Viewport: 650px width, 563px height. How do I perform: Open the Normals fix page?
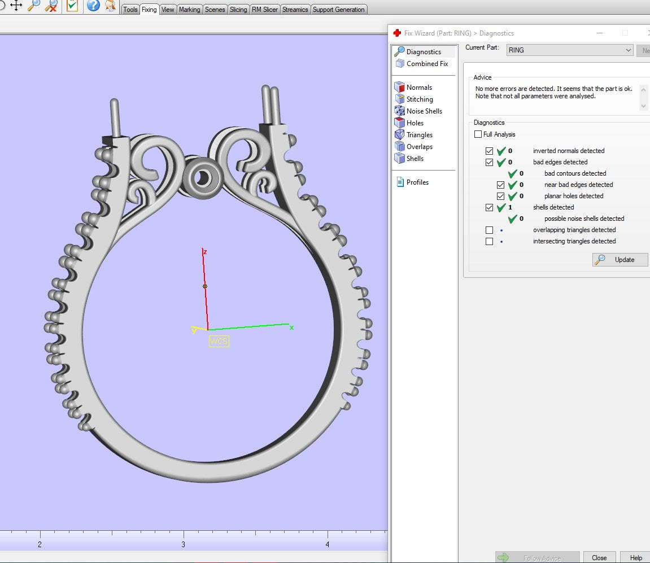click(418, 88)
